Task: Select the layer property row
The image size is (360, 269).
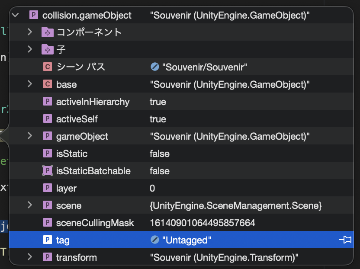Action: 181,188
